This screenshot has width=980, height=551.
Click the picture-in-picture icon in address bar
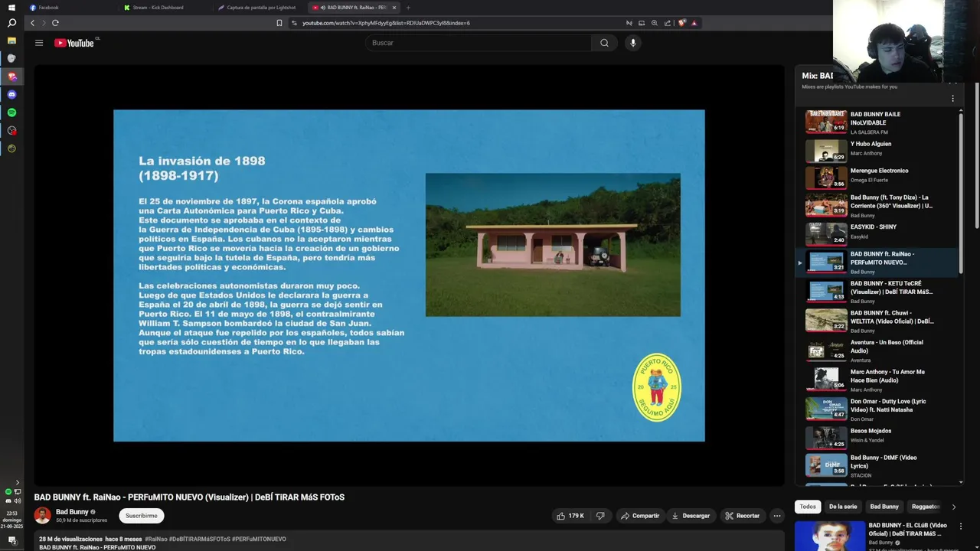(642, 23)
